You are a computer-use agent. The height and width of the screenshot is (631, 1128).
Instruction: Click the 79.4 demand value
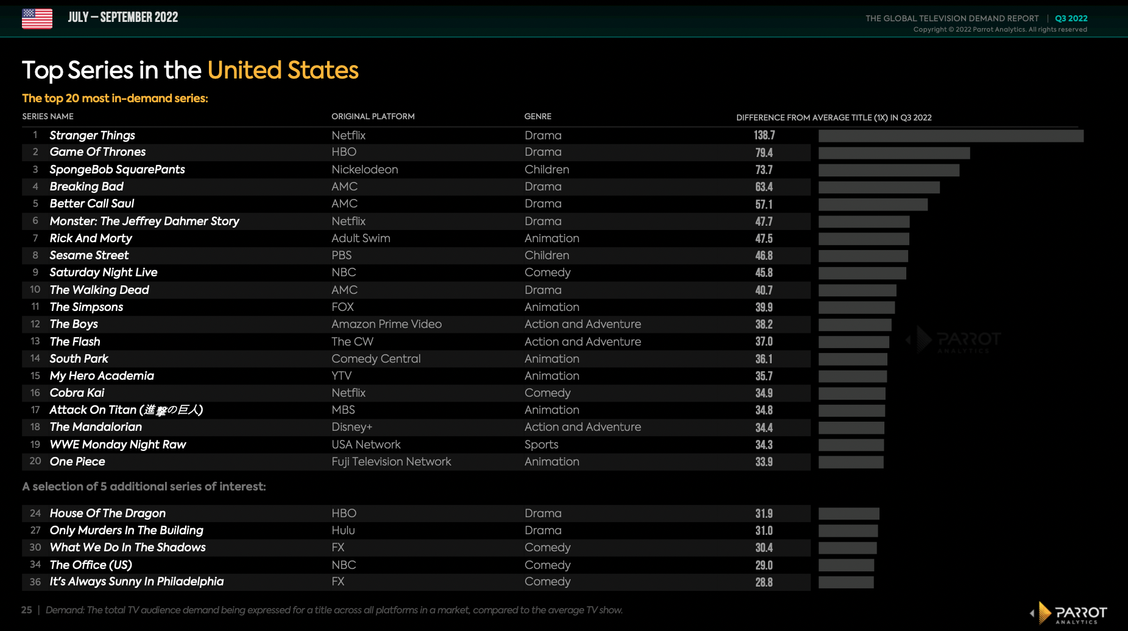(764, 153)
